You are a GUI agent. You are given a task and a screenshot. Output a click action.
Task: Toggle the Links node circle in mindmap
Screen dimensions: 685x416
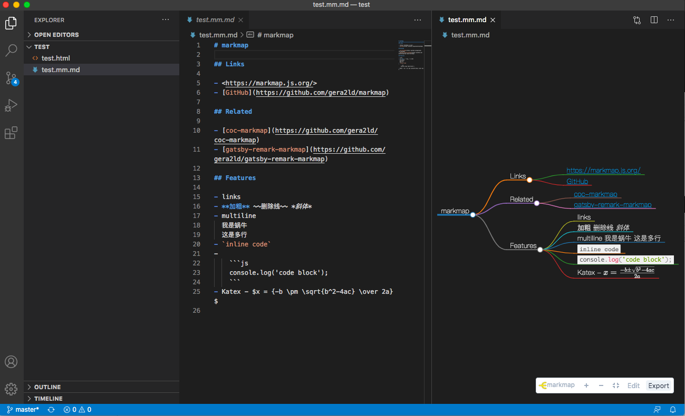tap(529, 180)
